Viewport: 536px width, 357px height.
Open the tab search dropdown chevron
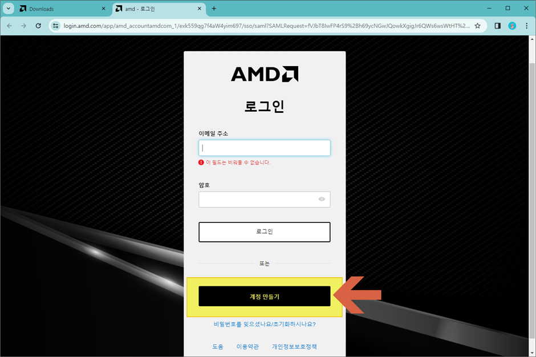(9, 9)
